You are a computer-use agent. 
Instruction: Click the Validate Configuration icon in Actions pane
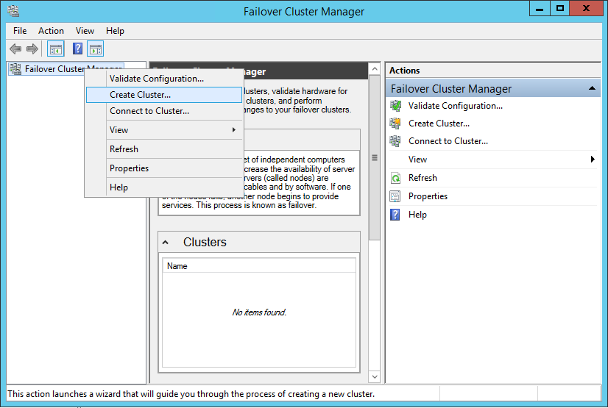coord(395,106)
